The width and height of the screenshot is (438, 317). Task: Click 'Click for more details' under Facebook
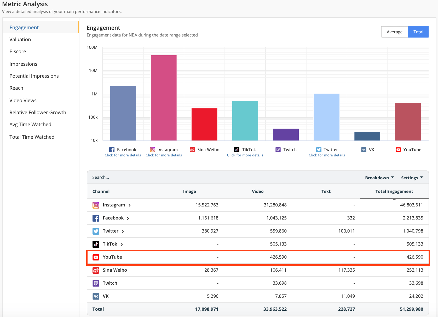tap(123, 155)
